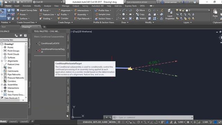Click the Rotate tool icon
Screen dimensions: 222x125
[x=150, y=10]
